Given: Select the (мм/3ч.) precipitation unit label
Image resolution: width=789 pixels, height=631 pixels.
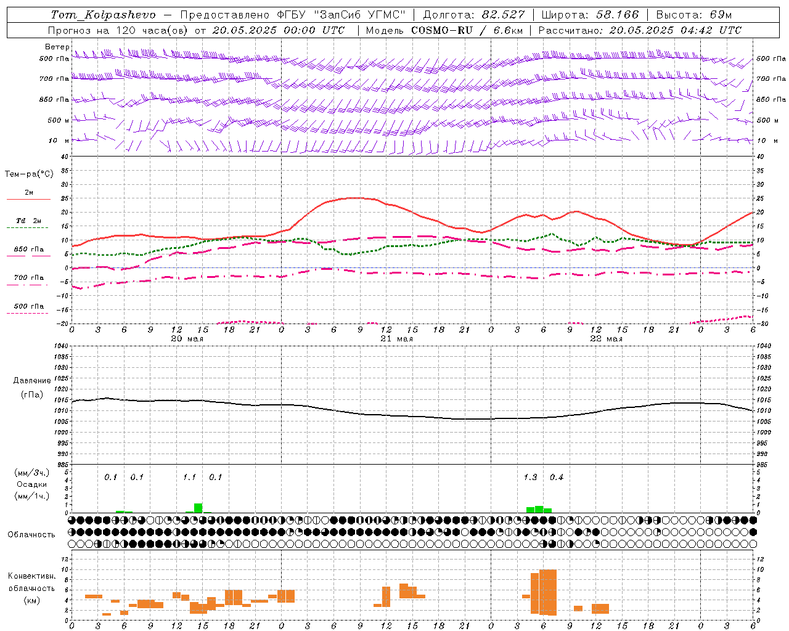Looking at the screenshot, I should [x=32, y=473].
